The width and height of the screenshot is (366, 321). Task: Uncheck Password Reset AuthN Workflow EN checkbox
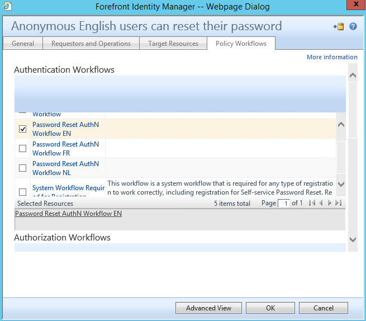point(23,129)
